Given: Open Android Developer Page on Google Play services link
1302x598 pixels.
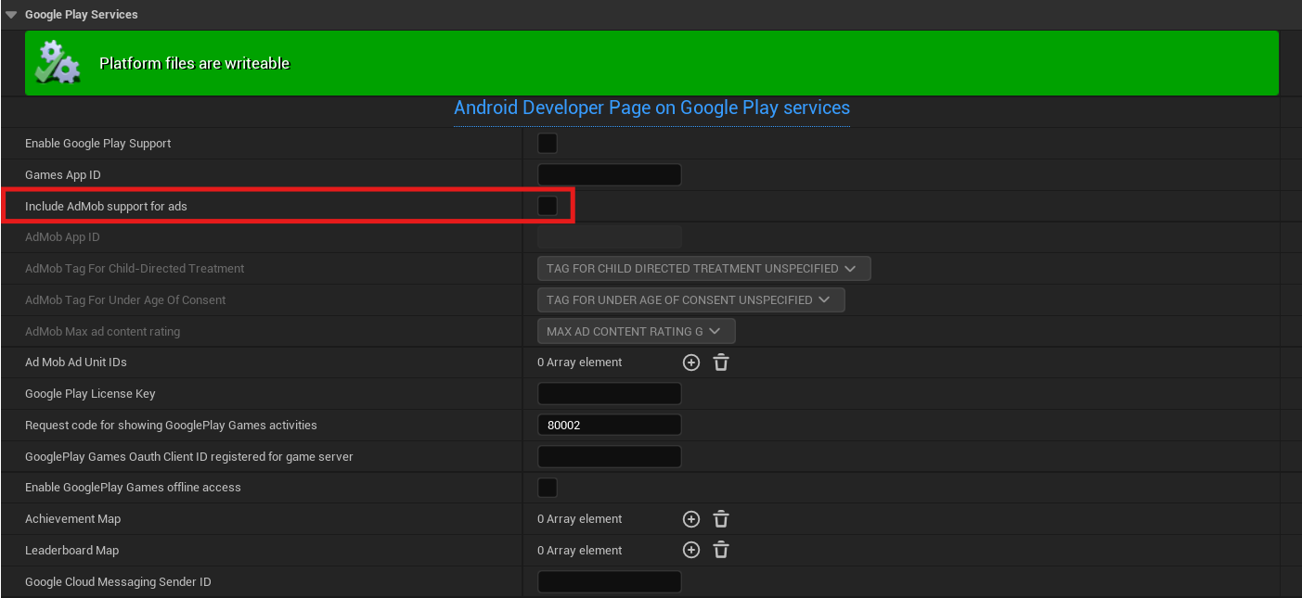Looking at the screenshot, I should tap(651, 108).
